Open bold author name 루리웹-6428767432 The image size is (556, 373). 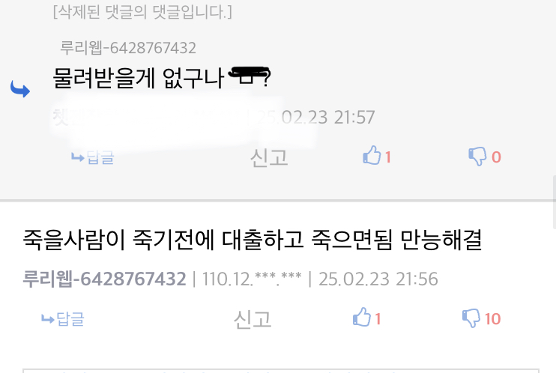pos(104,279)
